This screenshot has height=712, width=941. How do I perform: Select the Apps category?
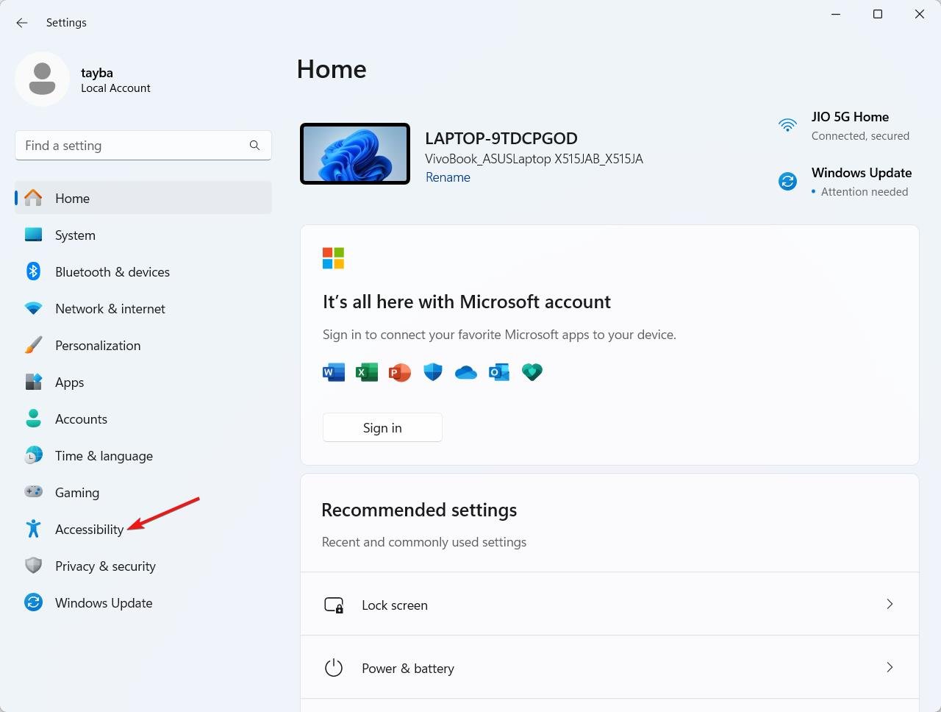[143, 382]
